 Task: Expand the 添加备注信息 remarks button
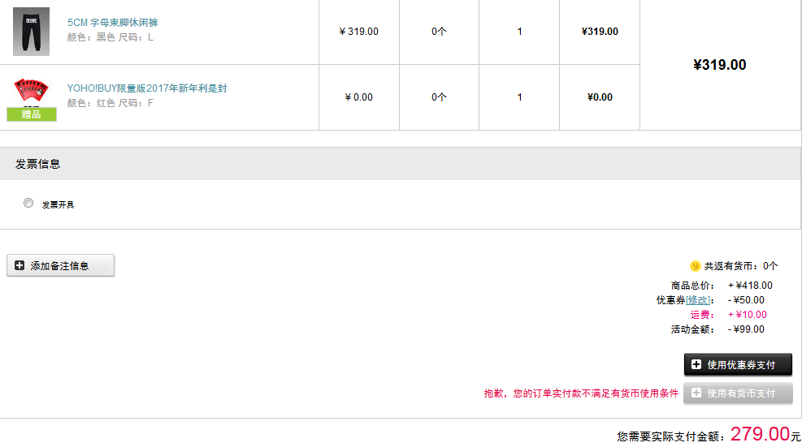(60, 265)
